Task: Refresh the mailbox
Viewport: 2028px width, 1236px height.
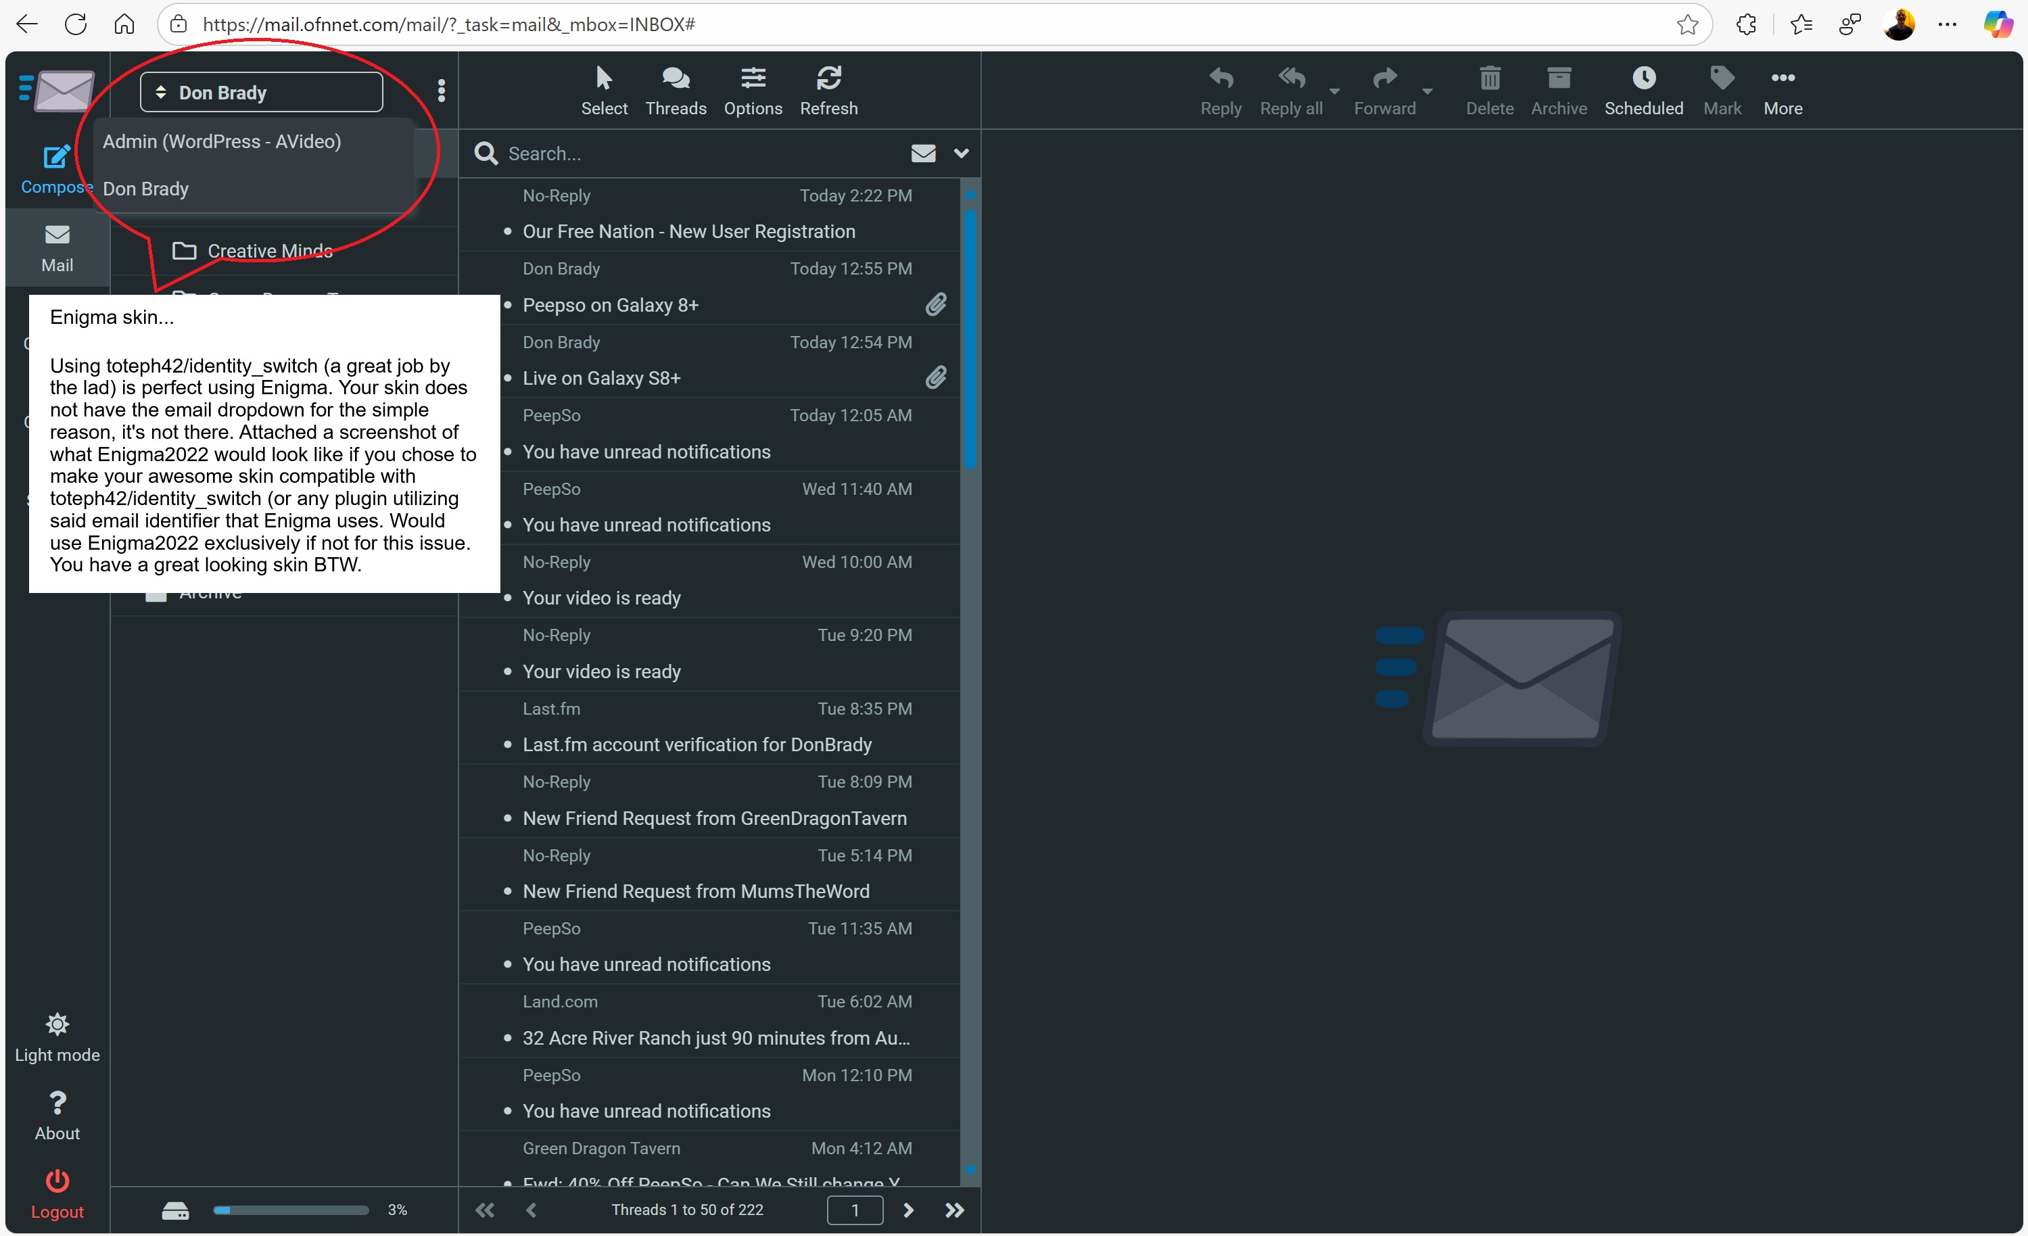Action: pos(829,91)
